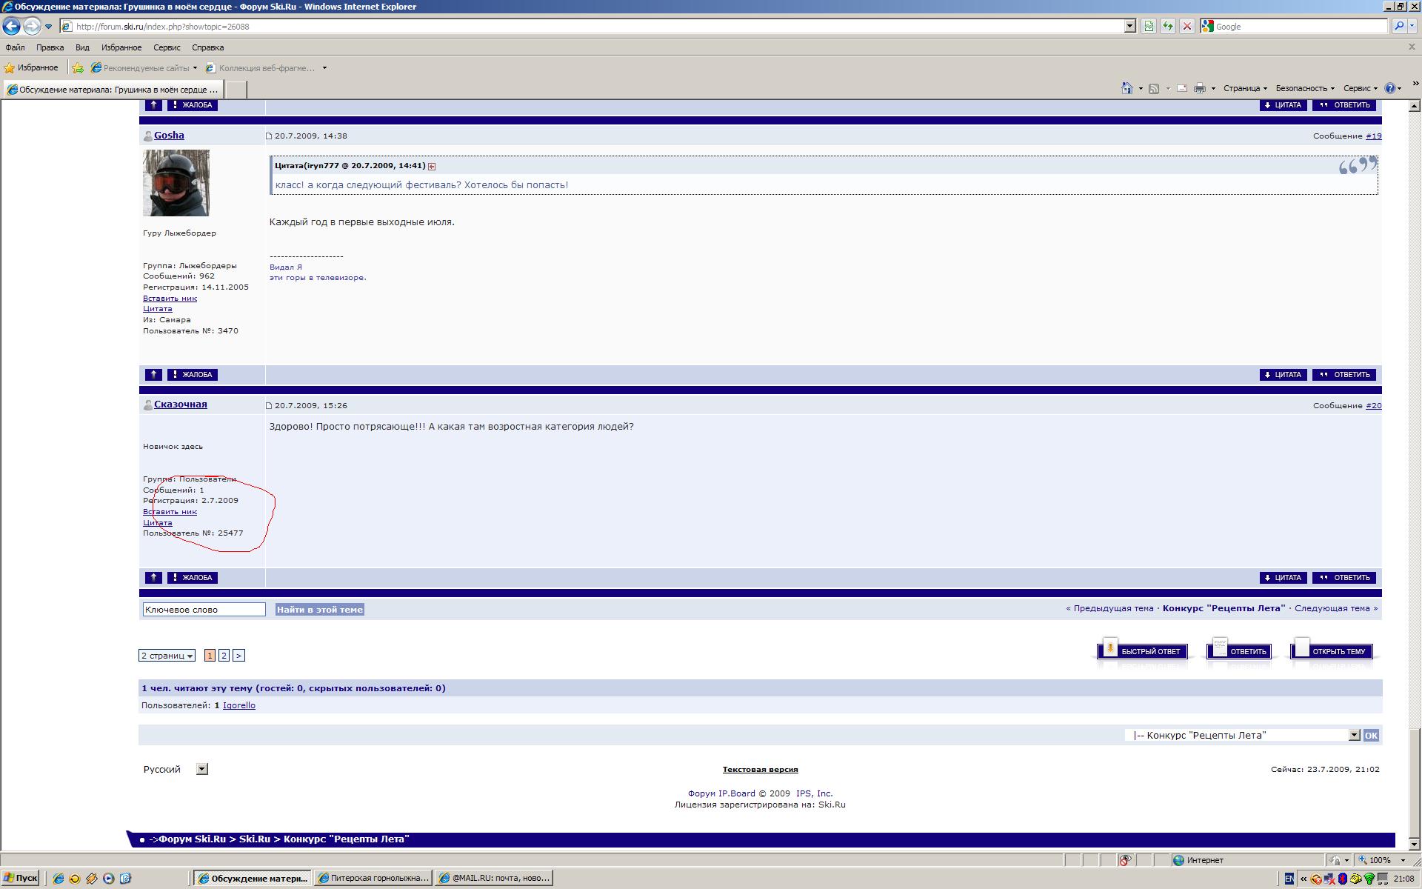1422x889 pixels.
Task: Open the Вид menu
Action: 82,47
